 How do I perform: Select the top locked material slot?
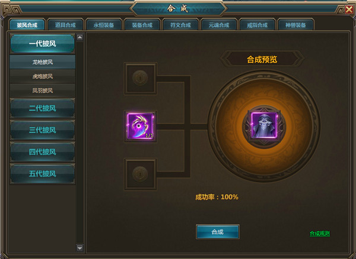(x=140, y=79)
